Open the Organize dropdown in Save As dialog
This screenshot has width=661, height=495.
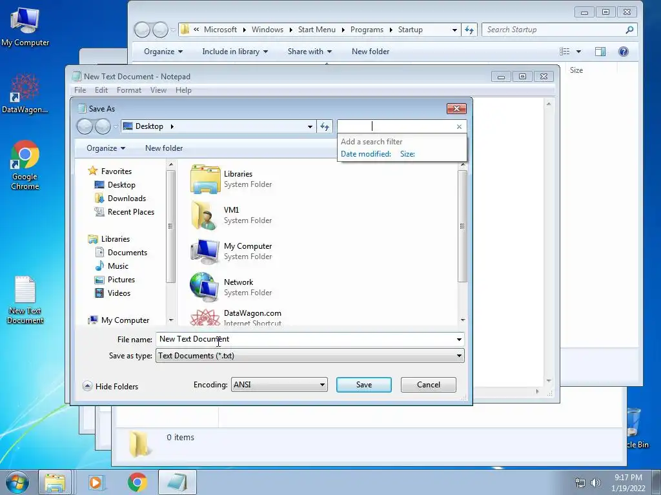[106, 148]
